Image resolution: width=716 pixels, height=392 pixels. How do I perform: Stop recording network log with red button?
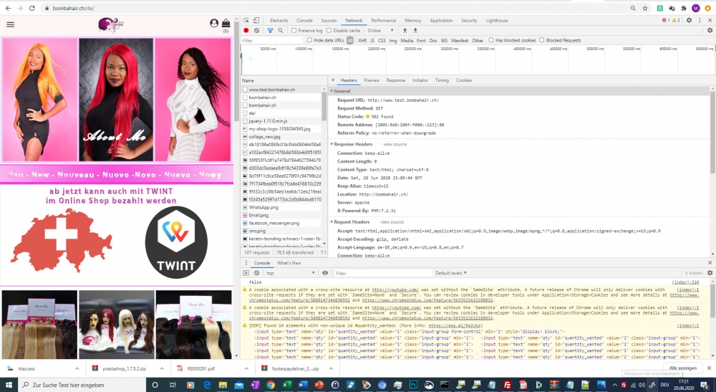click(246, 31)
